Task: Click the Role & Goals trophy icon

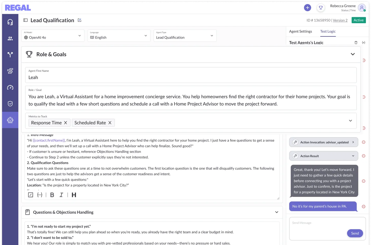Action: (29, 54)
